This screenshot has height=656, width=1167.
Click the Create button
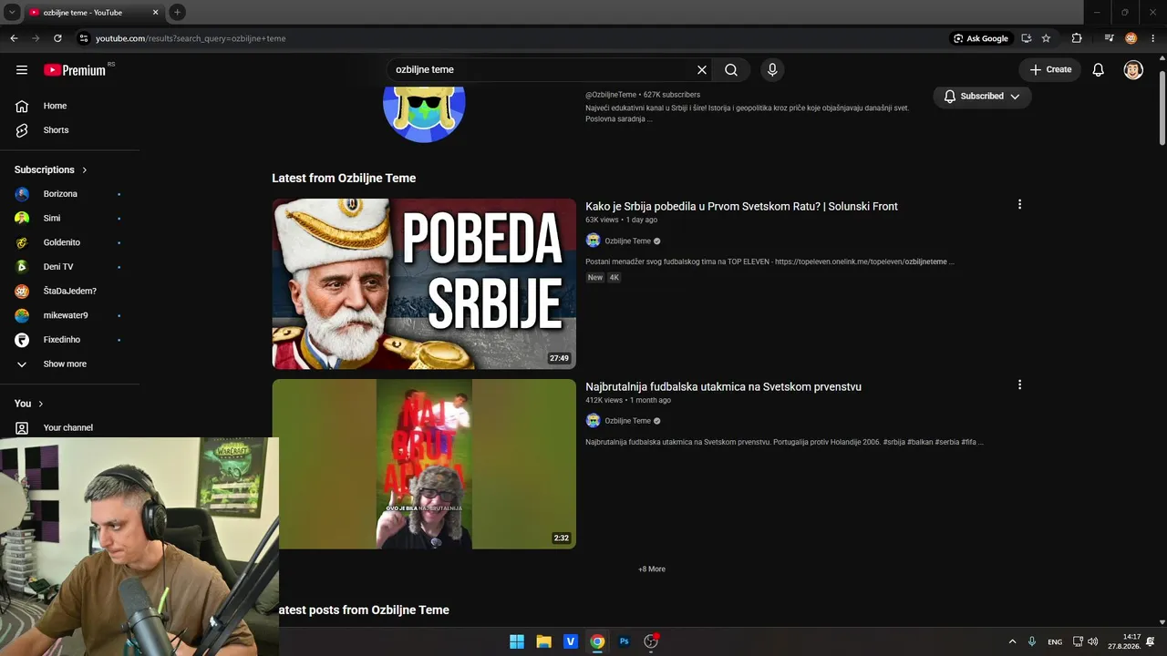coord(1050,70)
